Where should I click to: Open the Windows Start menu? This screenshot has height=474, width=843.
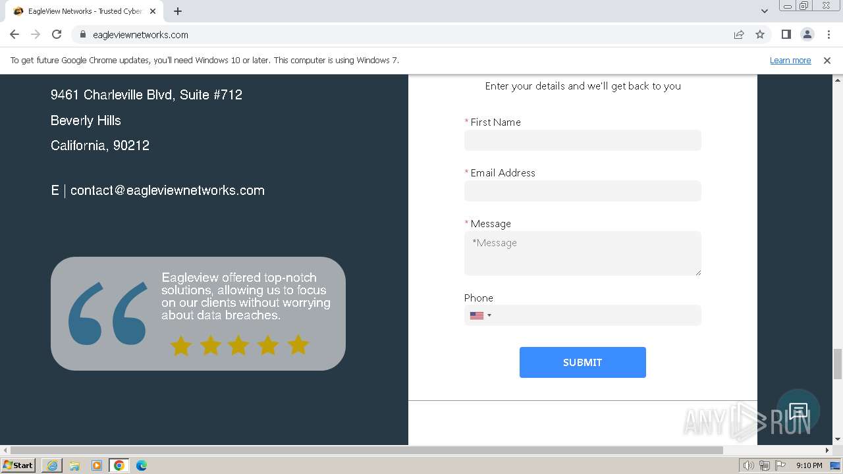coord(18,465)
